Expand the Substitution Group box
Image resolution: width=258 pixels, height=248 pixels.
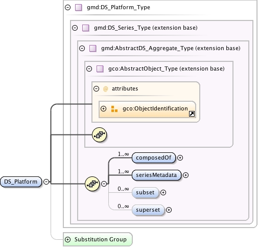click(68, 239)
